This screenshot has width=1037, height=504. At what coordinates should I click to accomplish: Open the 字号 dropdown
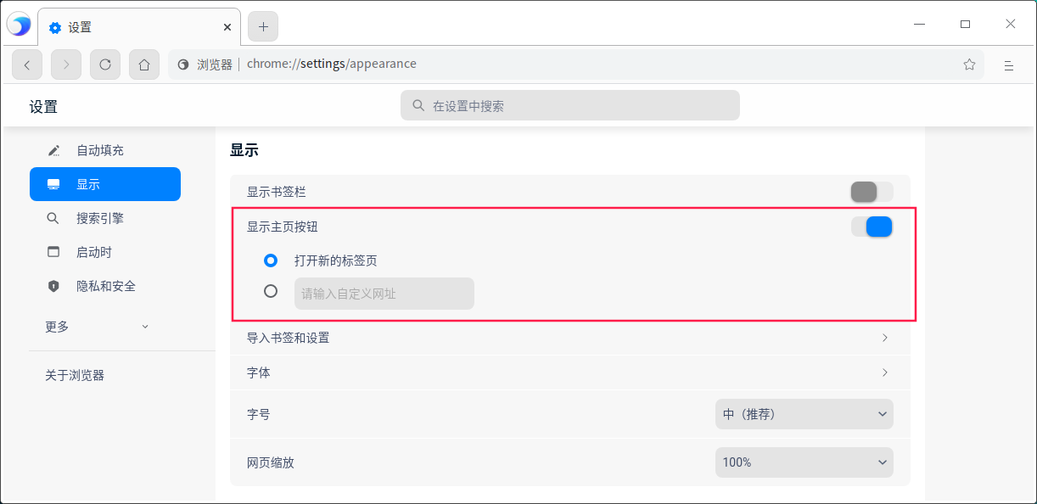(804, 414)
